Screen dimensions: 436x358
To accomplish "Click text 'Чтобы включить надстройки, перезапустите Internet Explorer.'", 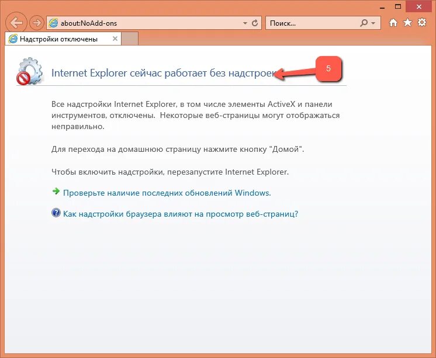I will [x=170, y=172].
